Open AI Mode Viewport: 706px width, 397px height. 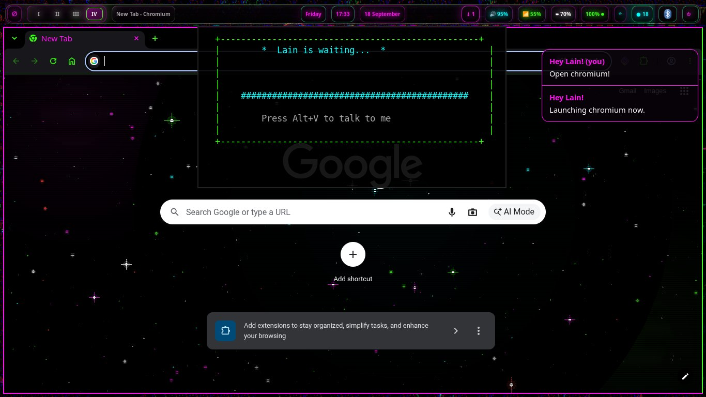click(x=514, y=212)
